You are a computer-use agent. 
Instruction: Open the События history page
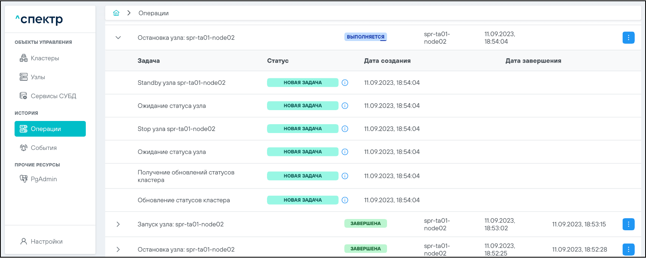43,148
